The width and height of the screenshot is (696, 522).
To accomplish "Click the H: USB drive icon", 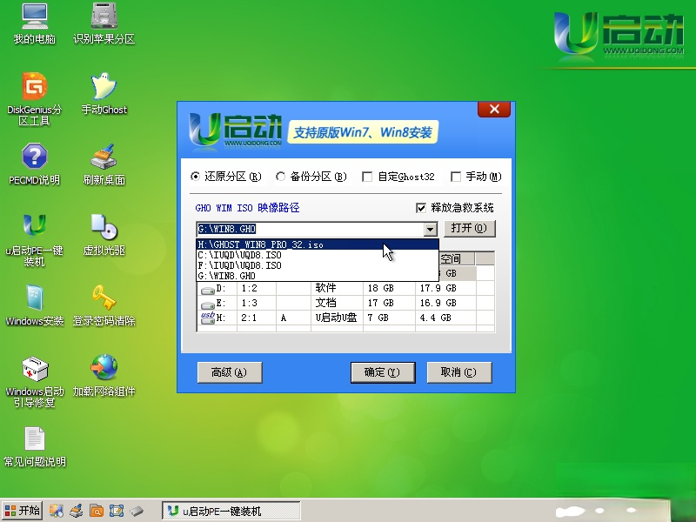I will pyautogui.click(x=208, y=318).
